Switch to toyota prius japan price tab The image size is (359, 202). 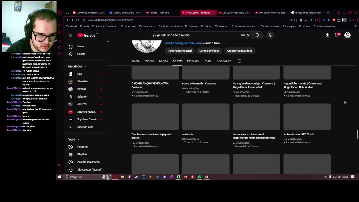[307, 13]
